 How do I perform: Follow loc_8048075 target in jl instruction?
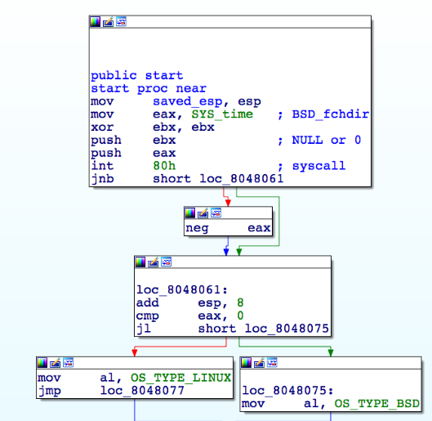pos(287,329)
